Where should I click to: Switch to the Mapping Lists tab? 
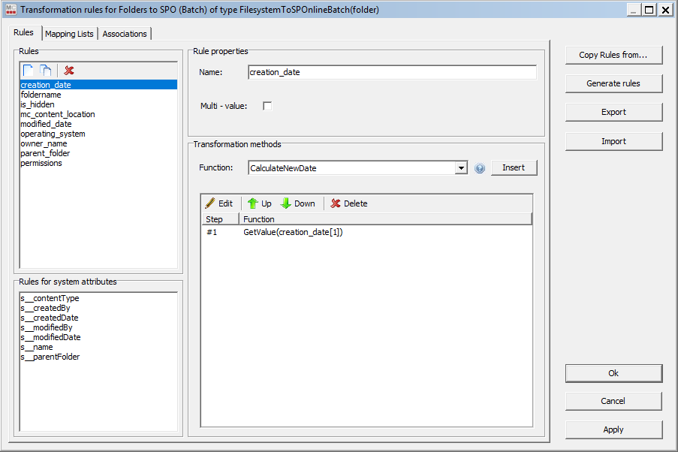69,34
